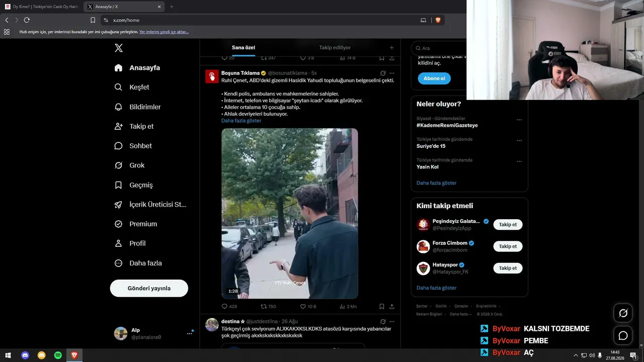
Task: Open Boşuna Tıklama profile avatar
Action: [x=212, y=76]
